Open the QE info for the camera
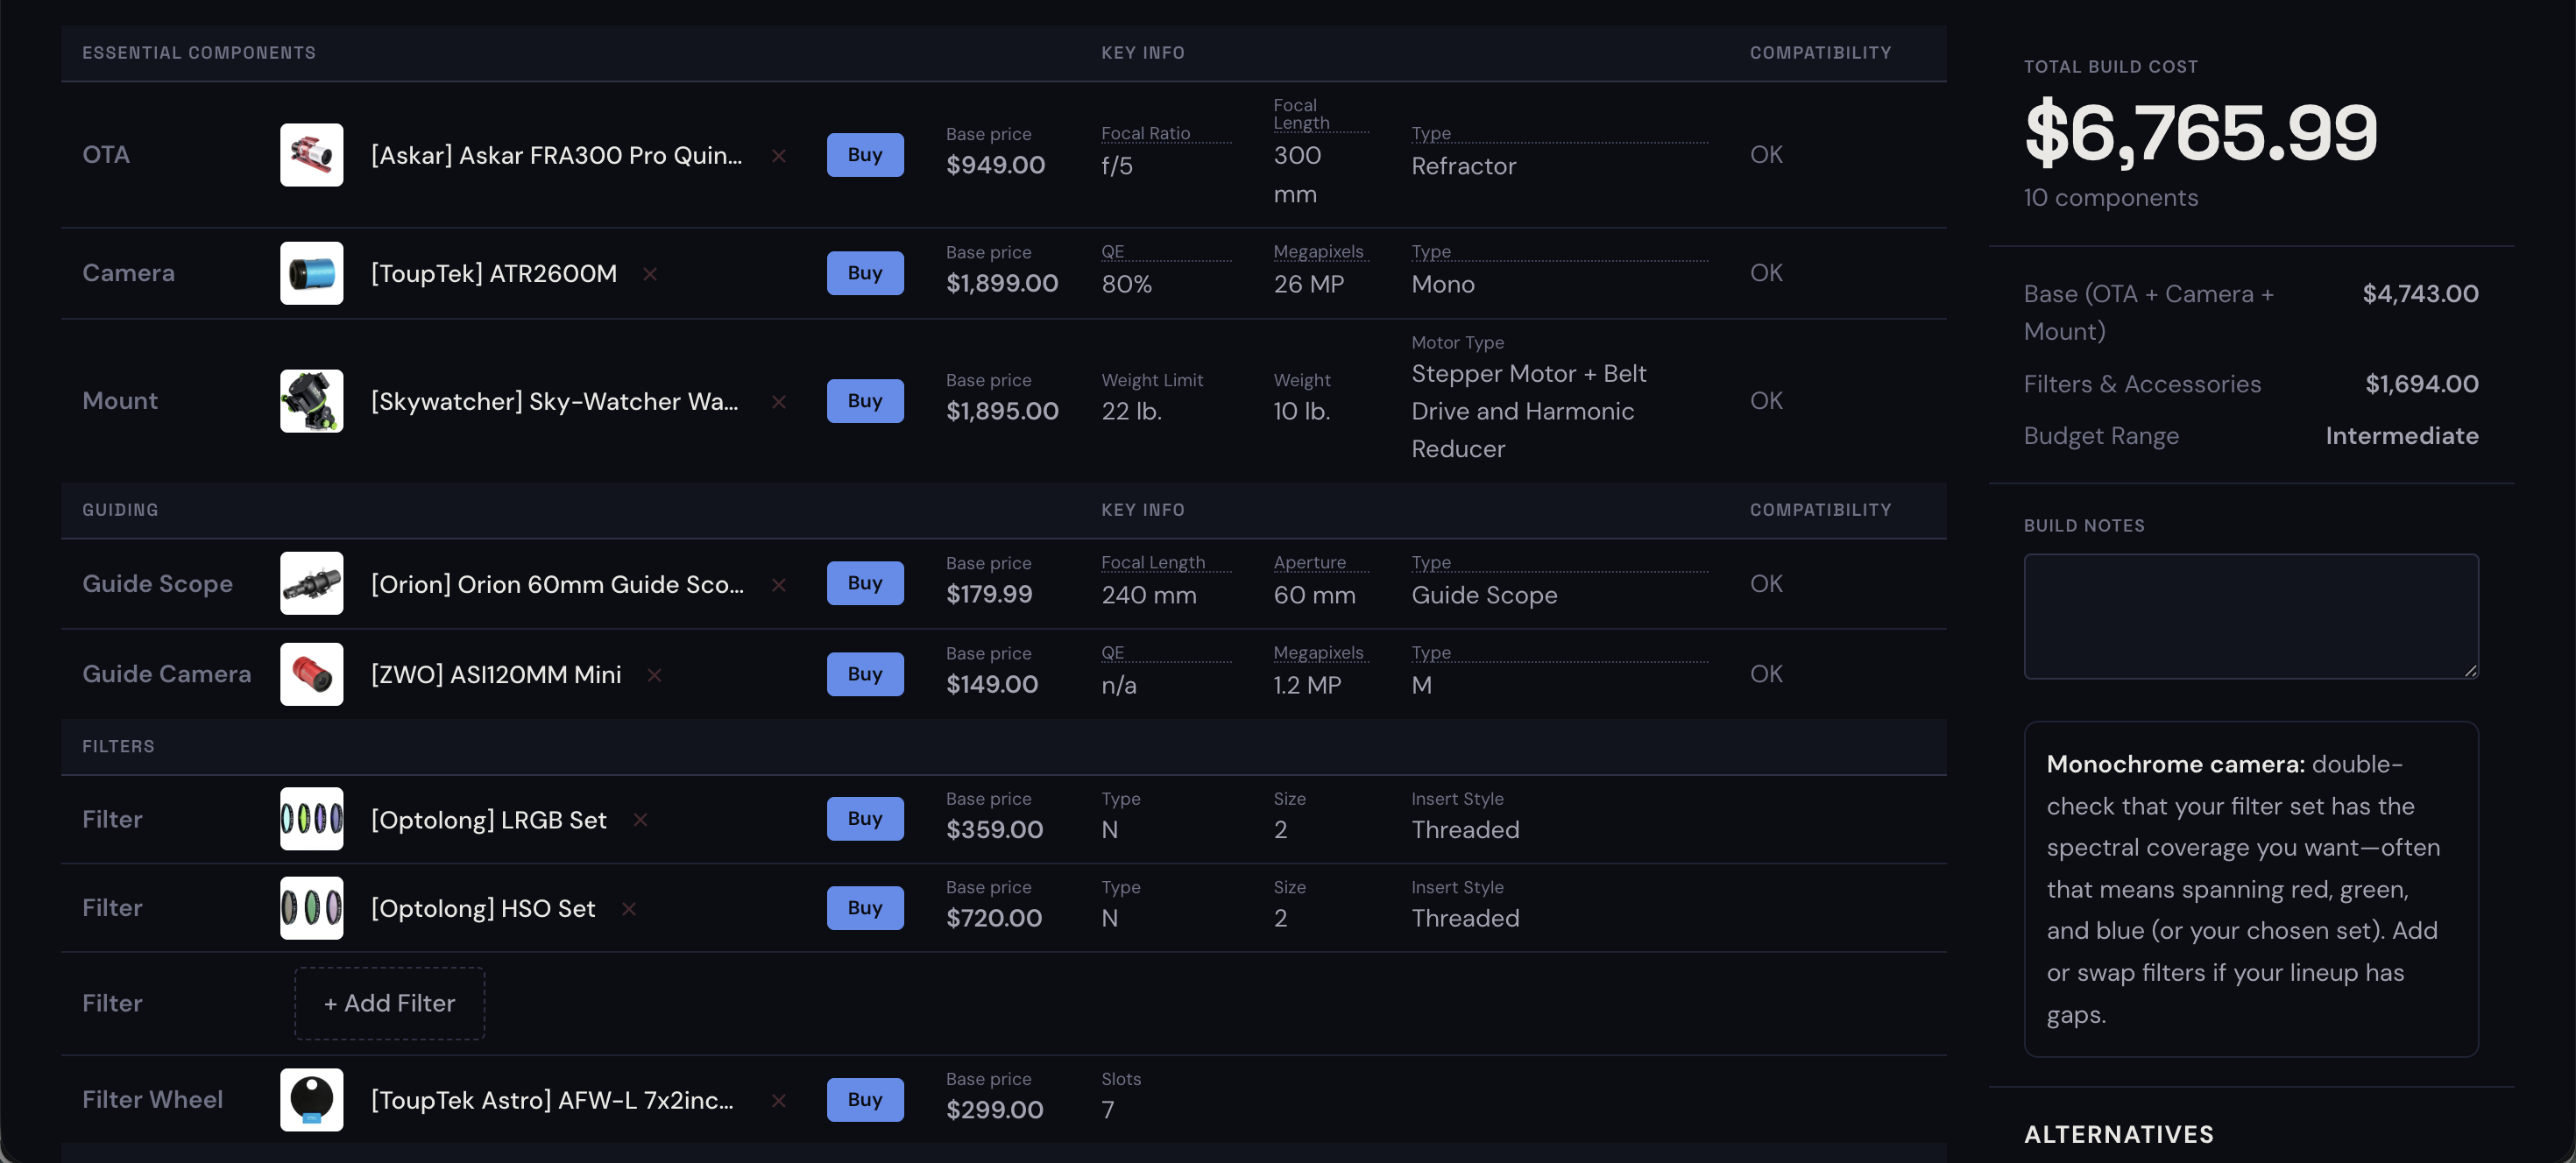 (1113, 252)
